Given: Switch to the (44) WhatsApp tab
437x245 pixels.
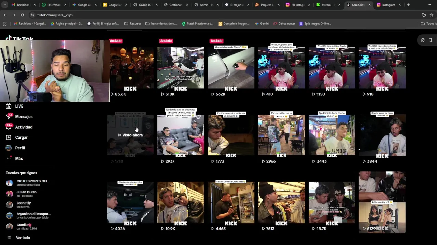Looking at the screenshot, I should click(x=54, y=5).
